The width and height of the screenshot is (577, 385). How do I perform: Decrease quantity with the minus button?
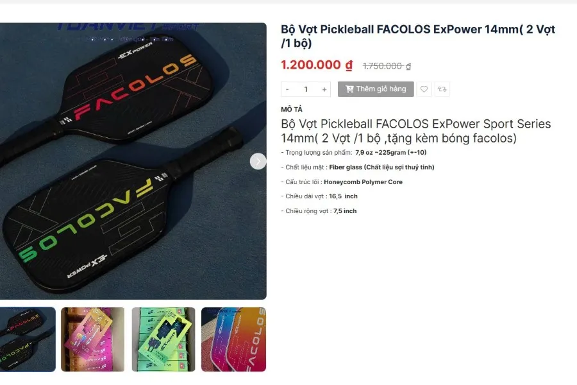point(287,89)
